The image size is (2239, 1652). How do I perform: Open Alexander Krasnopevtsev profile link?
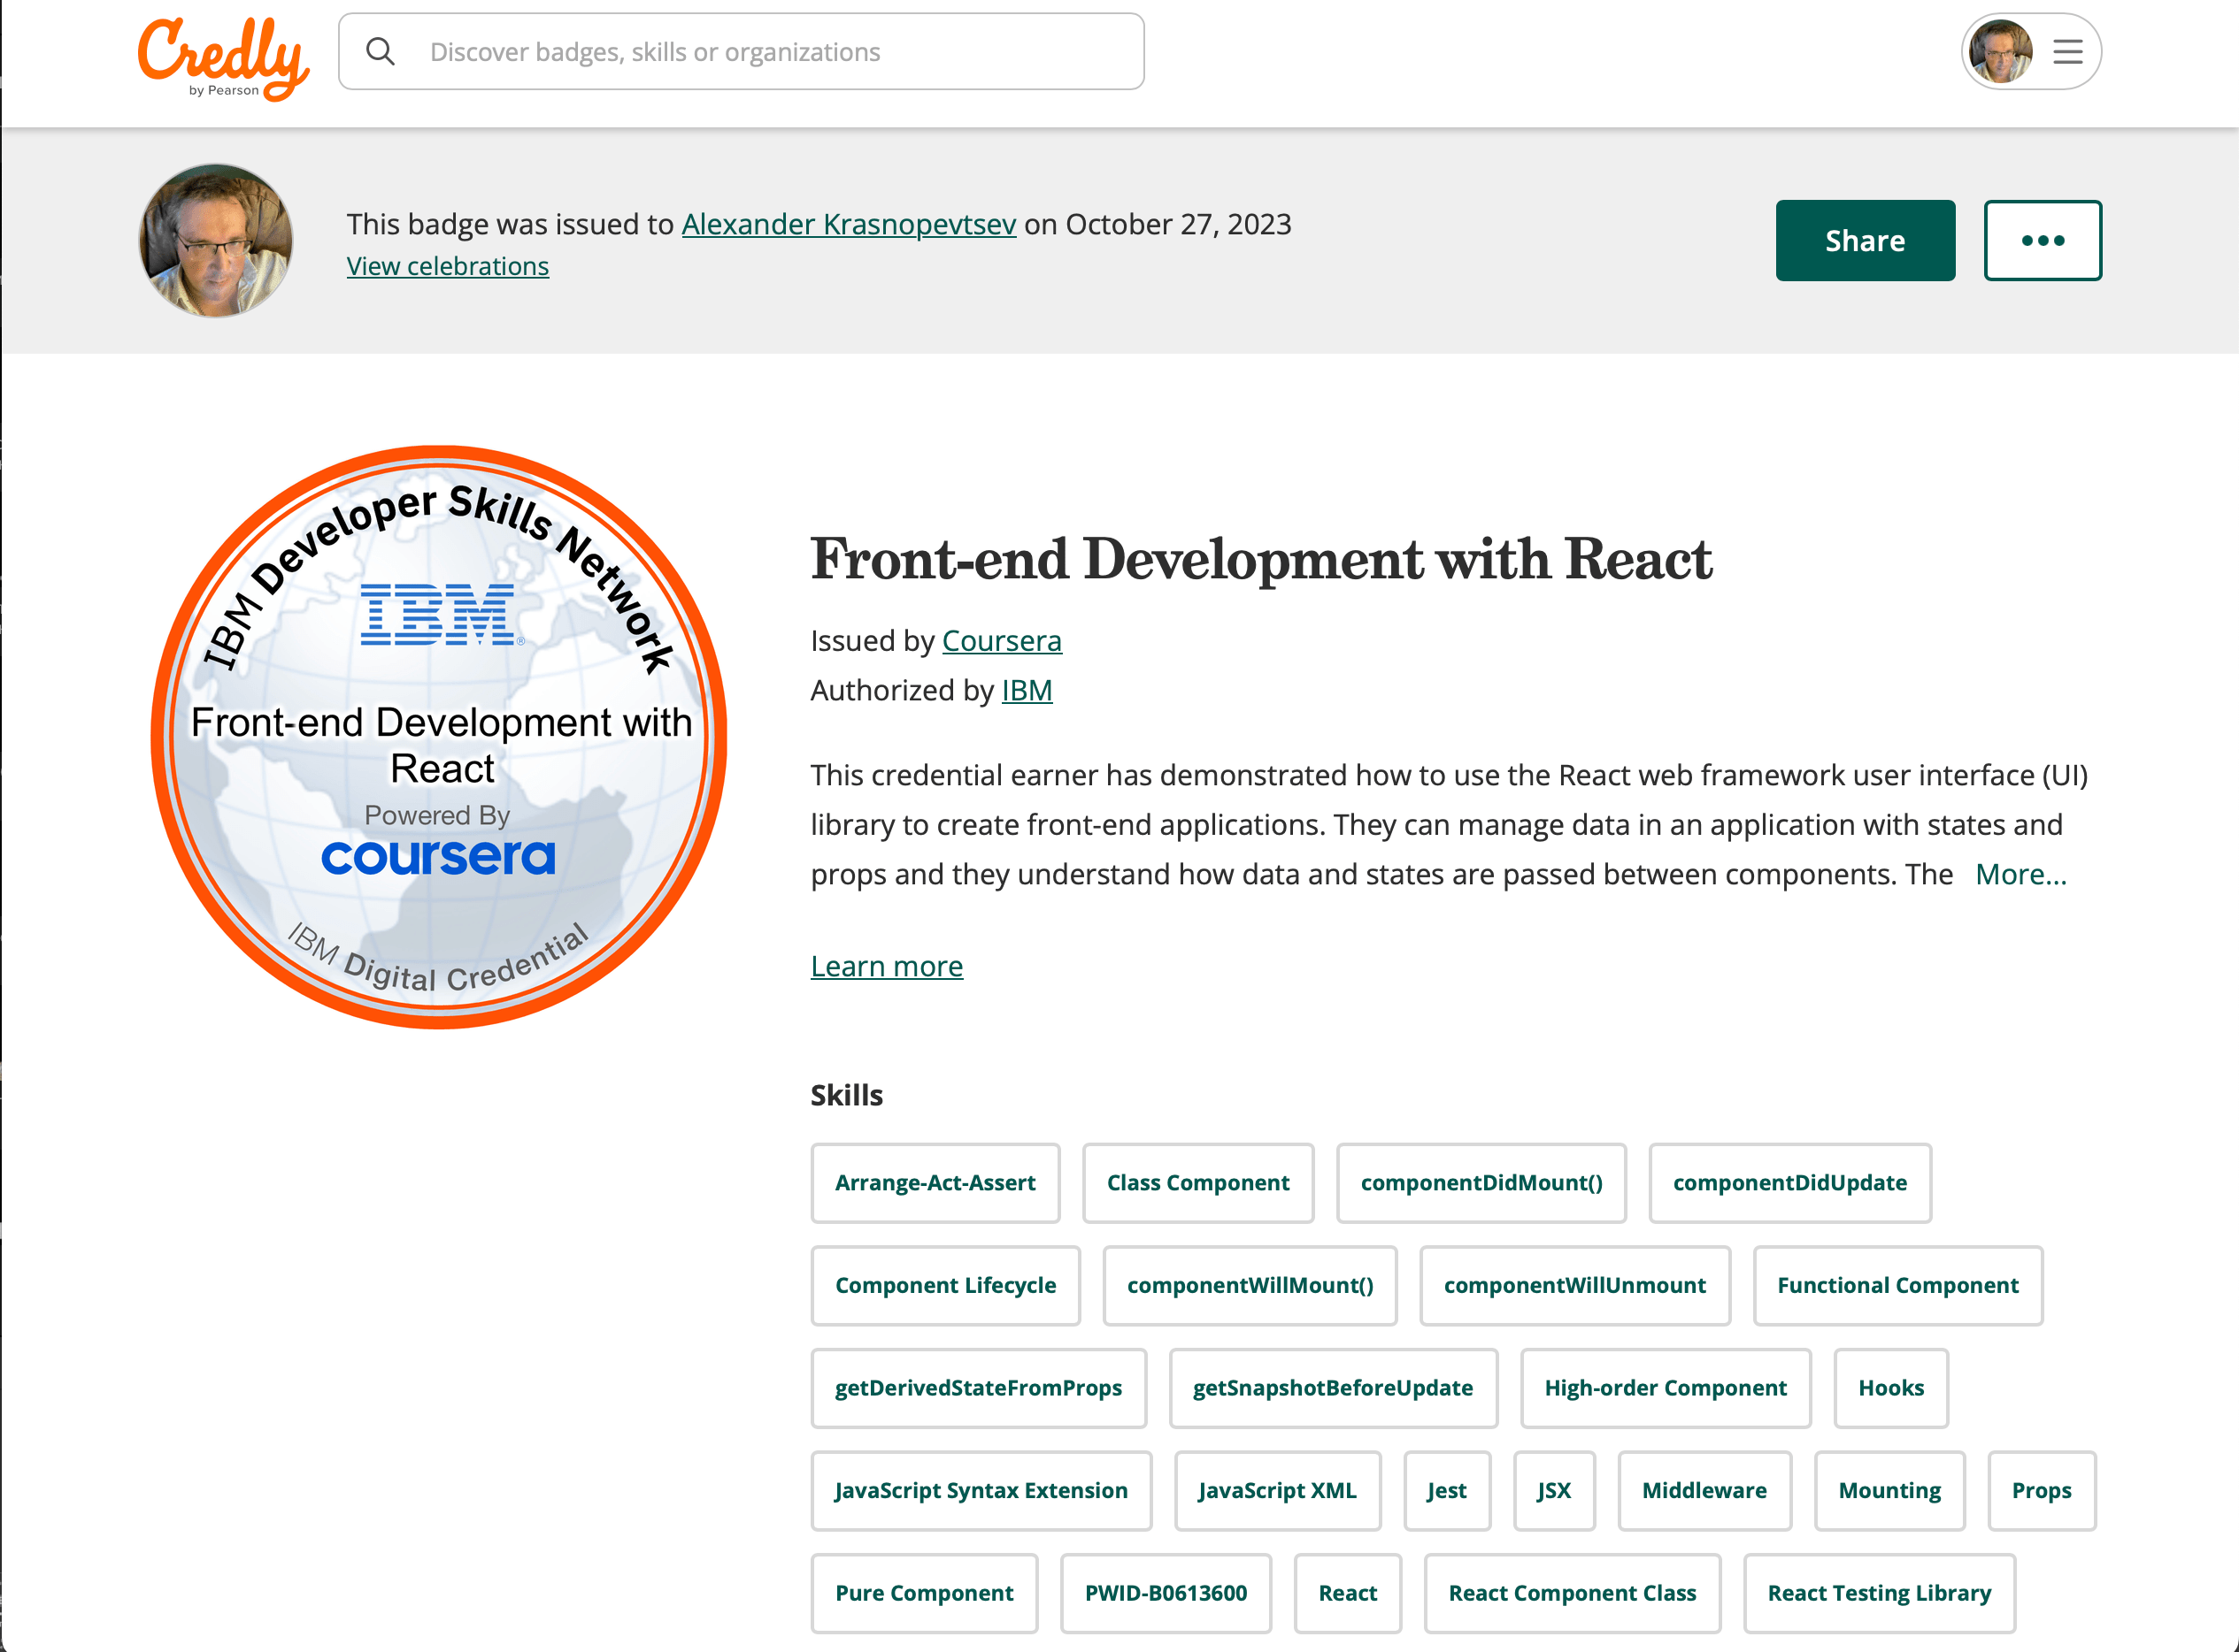(849, 224)
